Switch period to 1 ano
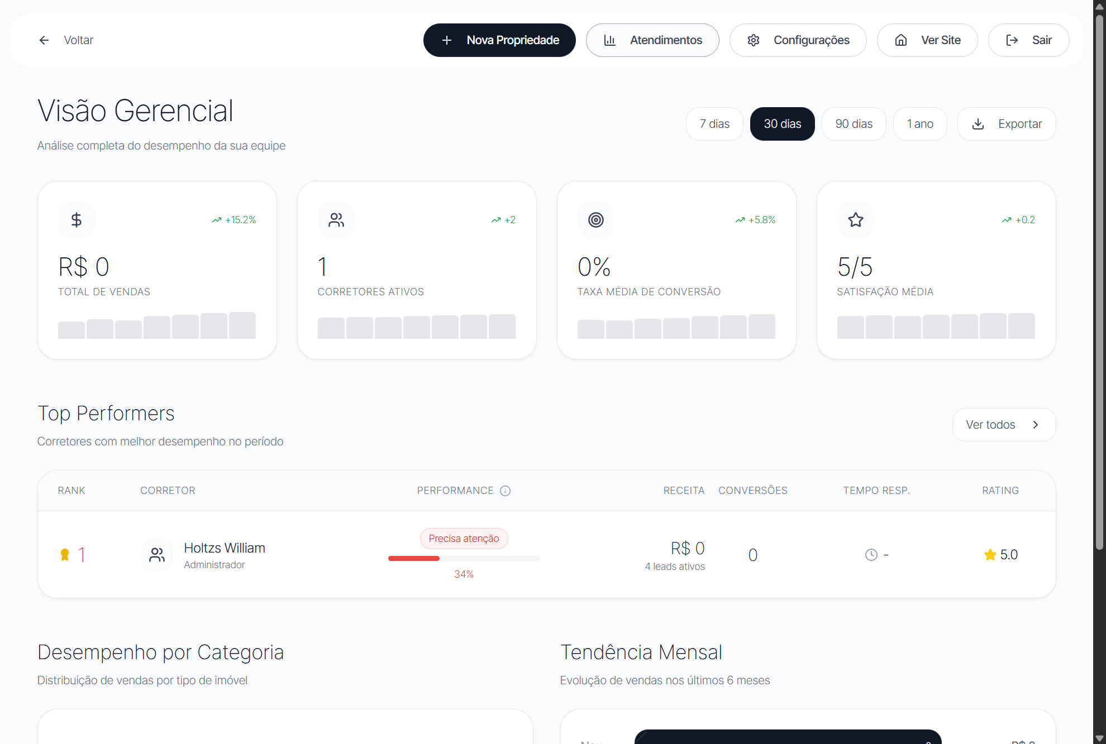 [919, 123]
